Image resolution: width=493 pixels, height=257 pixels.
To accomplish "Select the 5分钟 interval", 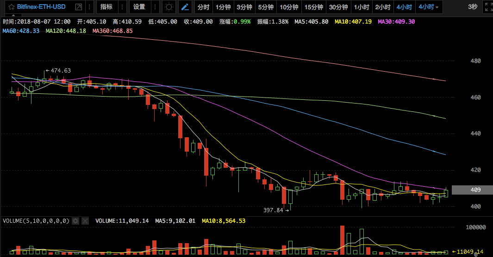I will coord(266,7).
